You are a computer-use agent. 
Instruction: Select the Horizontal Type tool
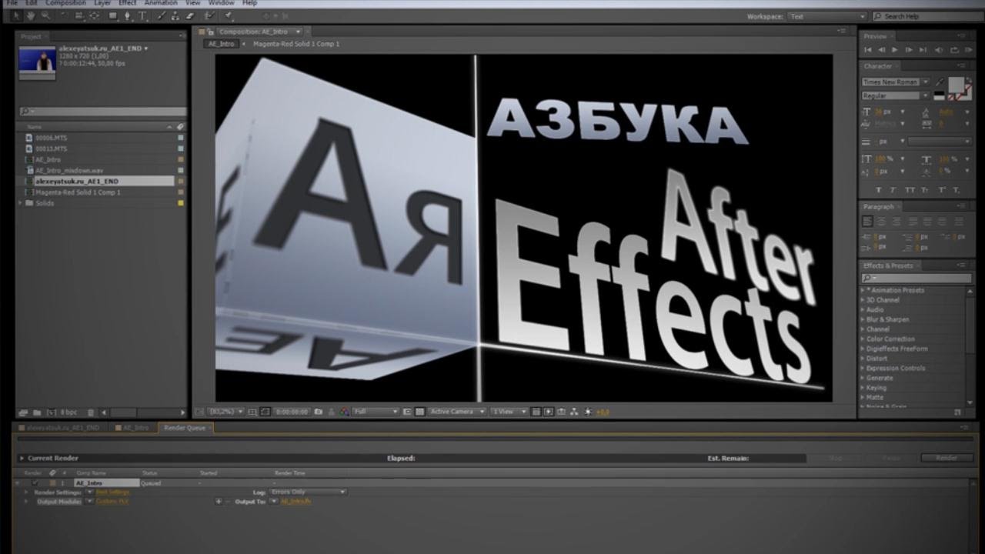click(142, 15)
